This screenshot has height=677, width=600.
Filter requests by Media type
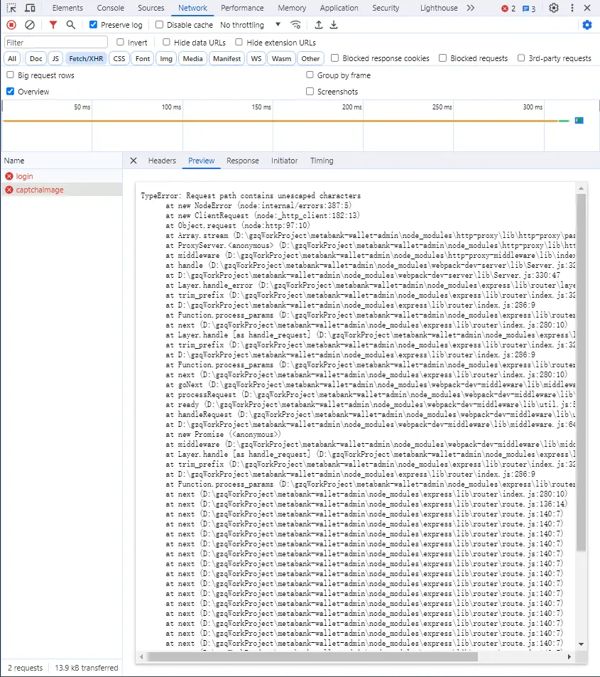[x=192, y=59]
